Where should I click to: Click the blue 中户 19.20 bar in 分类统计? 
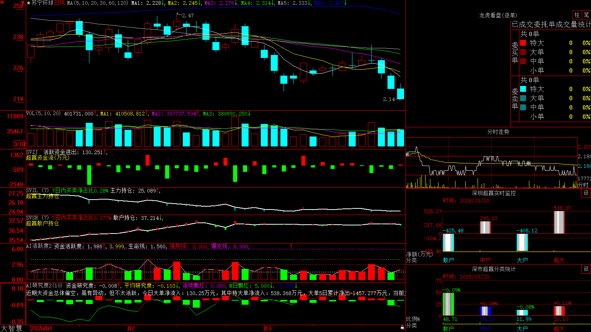pos(485,311)
